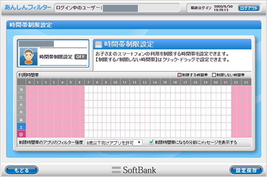Click the pink 制限する時間帯 legend swatch
Screen dimensions: 267x177
tap(179, 75)
